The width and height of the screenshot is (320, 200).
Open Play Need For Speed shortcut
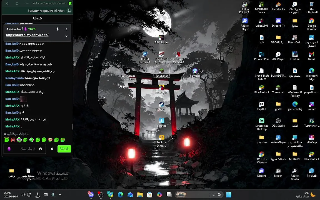point(161,57)
